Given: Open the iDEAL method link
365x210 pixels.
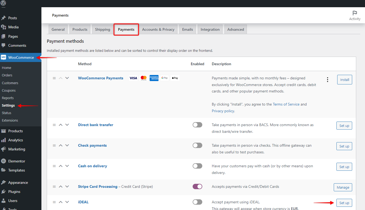Looking at the screenshot, I should 83,202.
